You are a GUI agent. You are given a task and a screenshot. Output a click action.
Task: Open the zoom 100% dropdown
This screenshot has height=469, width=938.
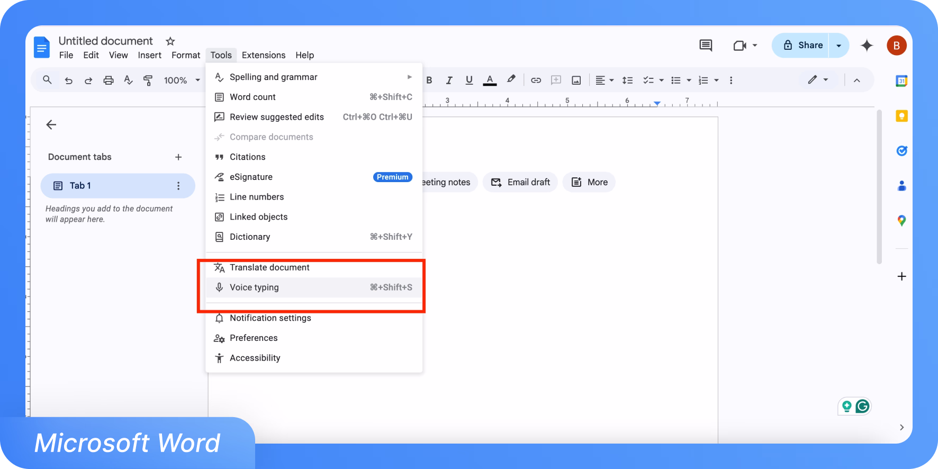[182, 80]
